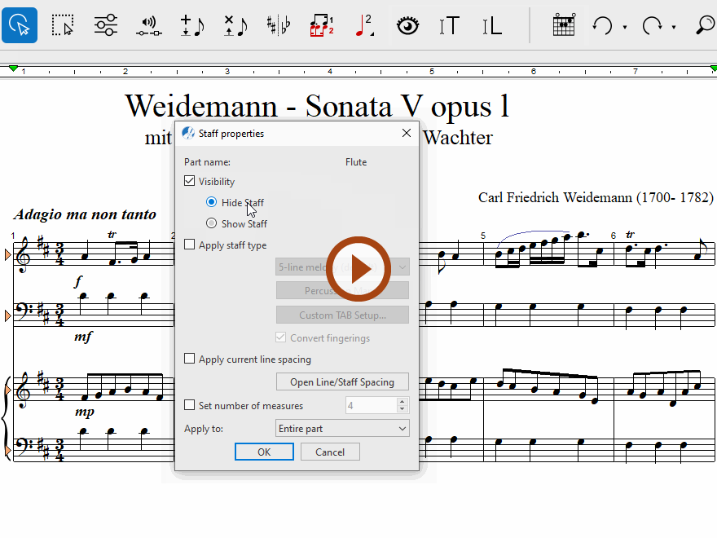Open the Apply to Entire part dropdown
The image size is (717, 538).
click(342, 429)
